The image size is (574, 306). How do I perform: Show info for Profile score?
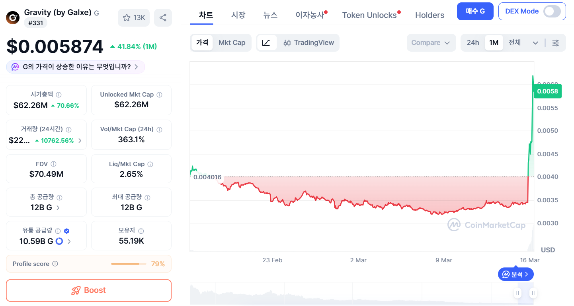[55, 264]
